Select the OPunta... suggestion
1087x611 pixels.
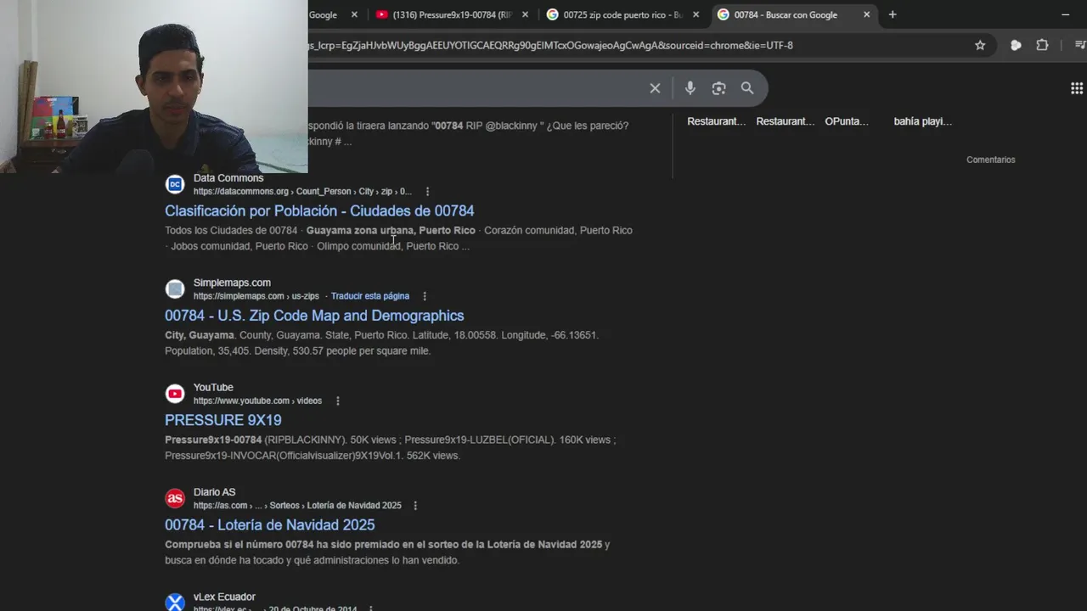(847, 121)
